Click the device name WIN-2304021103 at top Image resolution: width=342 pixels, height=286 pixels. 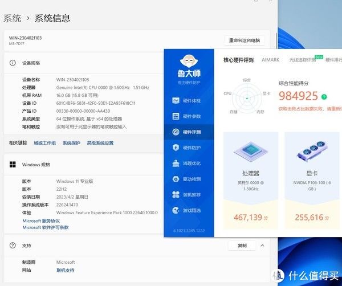[x=25, y=38]
